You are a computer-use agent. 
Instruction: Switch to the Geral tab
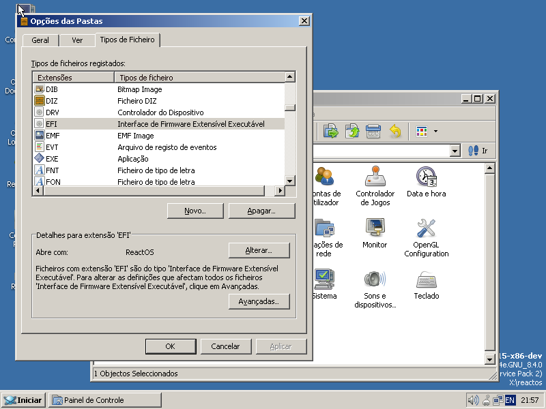(40, 40)
